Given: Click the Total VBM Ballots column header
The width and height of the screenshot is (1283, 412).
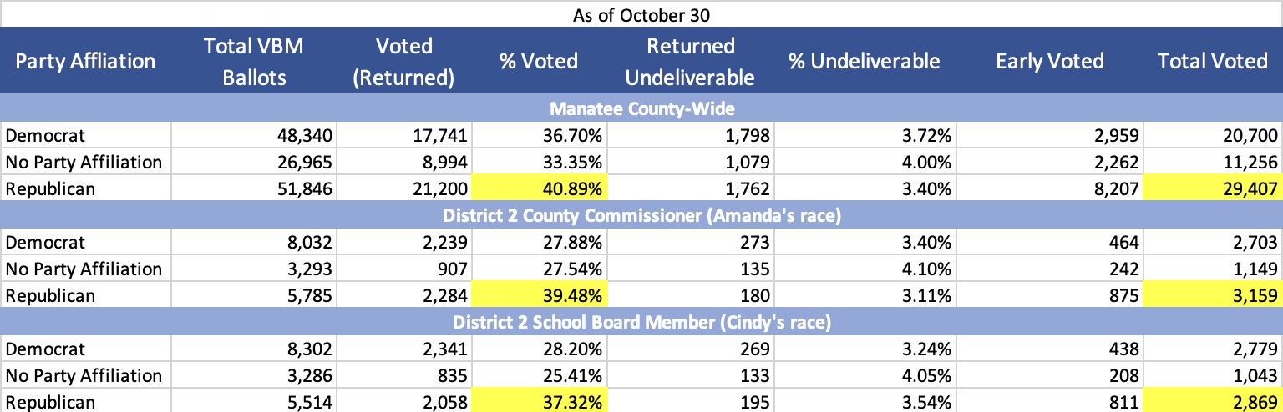Looking at the screenshot, I should pyautogui.click(x=253, y=61).
